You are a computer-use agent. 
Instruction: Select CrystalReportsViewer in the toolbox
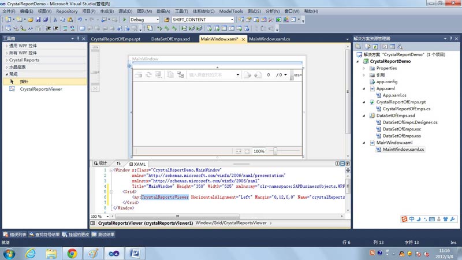[41, 89]
